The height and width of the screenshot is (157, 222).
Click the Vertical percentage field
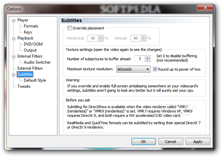coord(136,38)
